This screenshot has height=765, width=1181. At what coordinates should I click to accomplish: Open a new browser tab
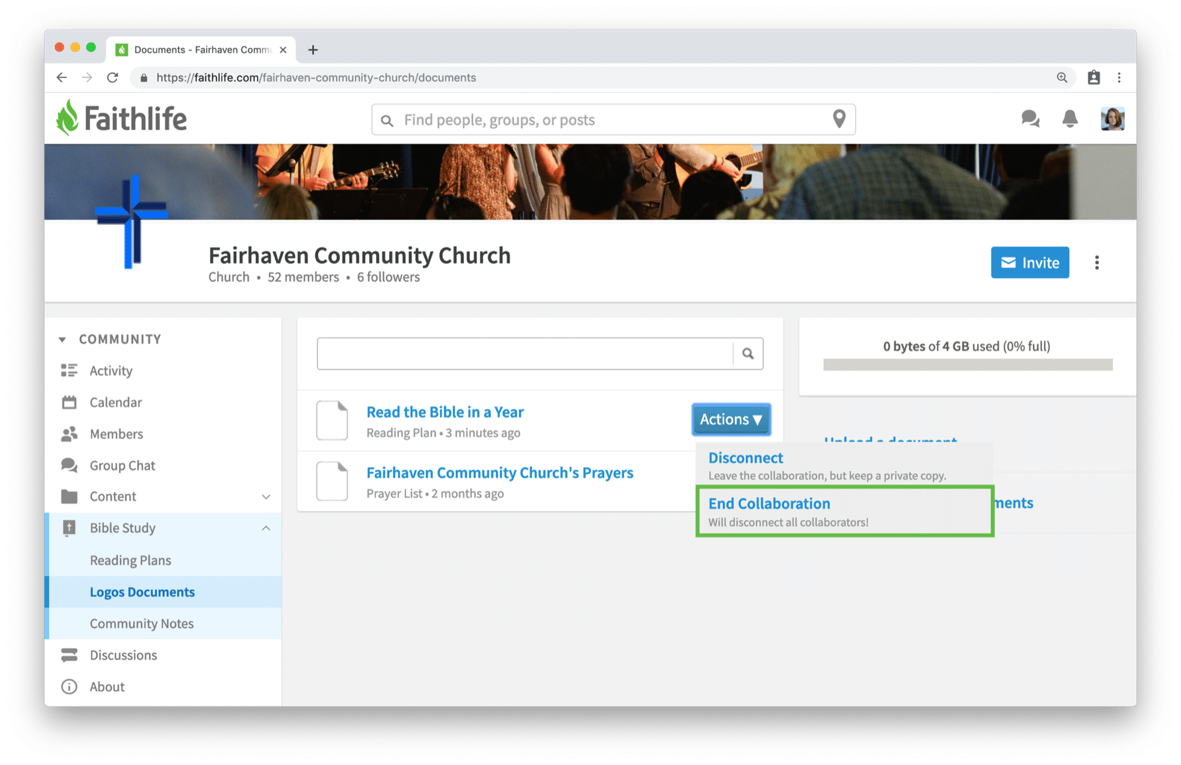pyautogui.click(x=313, y=50)
